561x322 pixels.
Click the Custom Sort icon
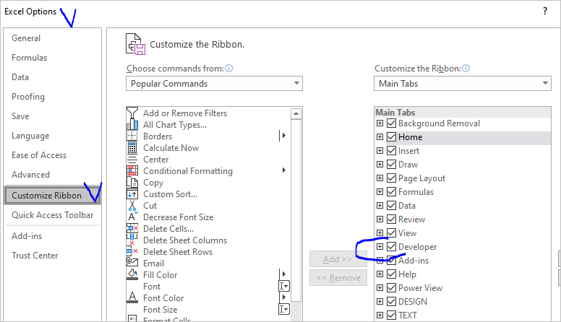(x=132, y=194)
